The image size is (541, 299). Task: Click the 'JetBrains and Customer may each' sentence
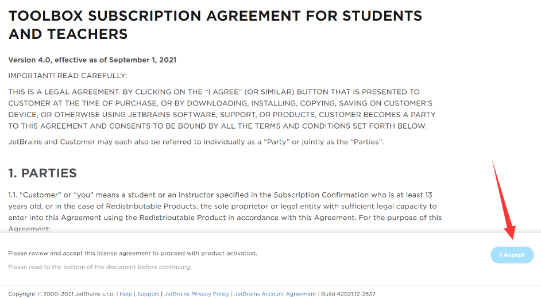(x=196, y=141)
